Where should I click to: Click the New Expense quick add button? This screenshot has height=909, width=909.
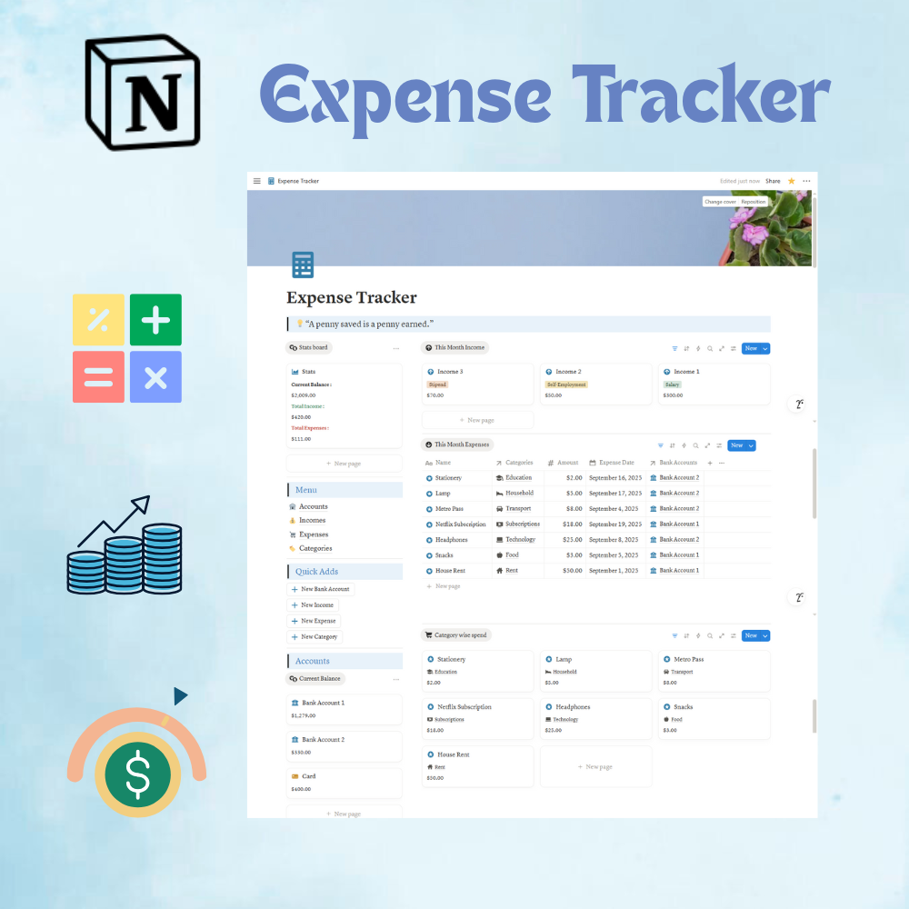tap(314, 621)
